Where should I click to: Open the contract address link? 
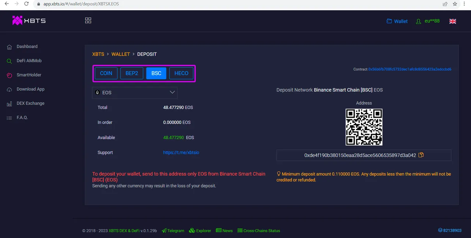[x=410, y=69]
